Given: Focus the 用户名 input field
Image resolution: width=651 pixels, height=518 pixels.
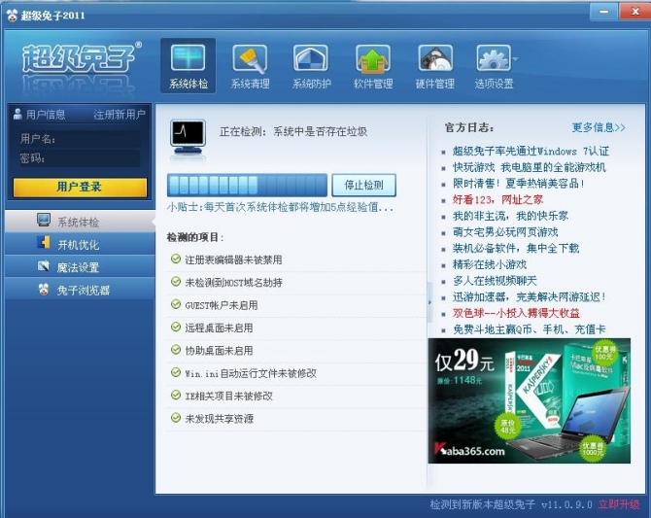Looking at the screenshot, I should (x=97, y=139).
